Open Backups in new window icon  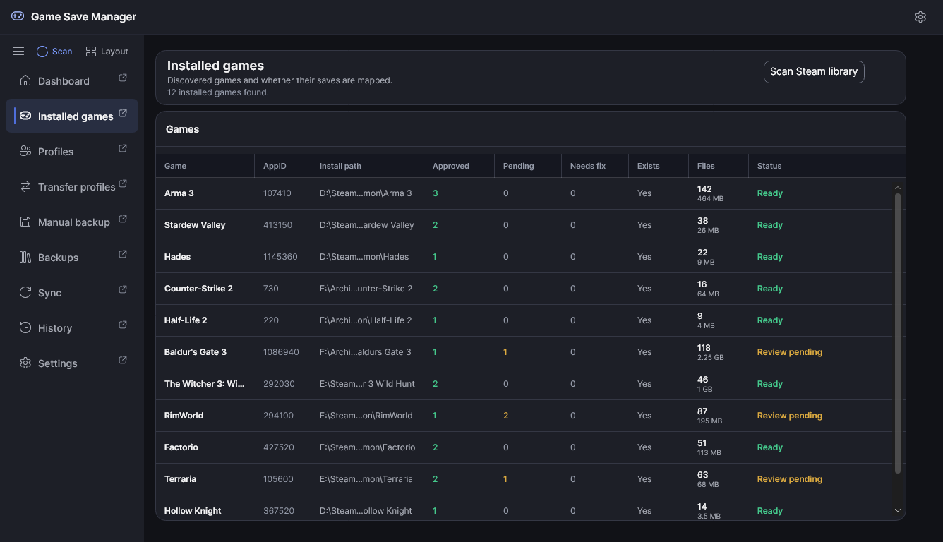coord(123,254)
